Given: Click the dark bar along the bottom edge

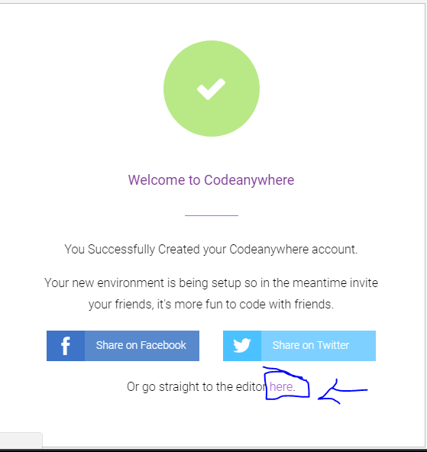Looking at the screenshot, I should click(x=213, y=450).
